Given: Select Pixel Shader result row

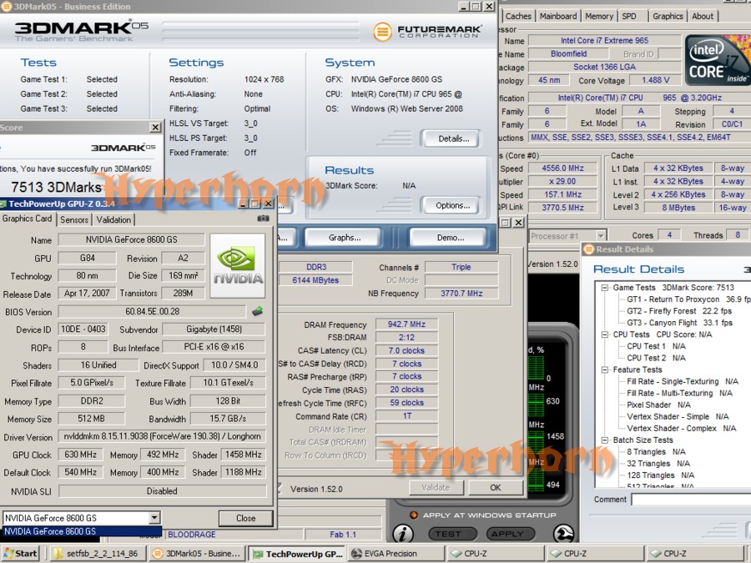Looking at the screenshot, I should 658,405.
